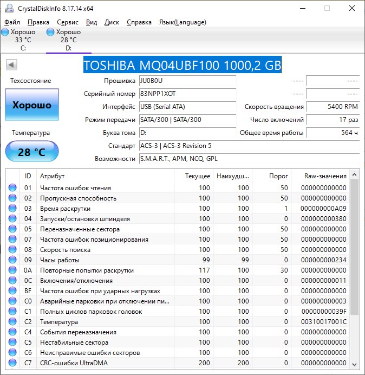Screen dimensions: 365x375
Task: Select the Часы работы attribute row
Action: [x=177, y=260]
